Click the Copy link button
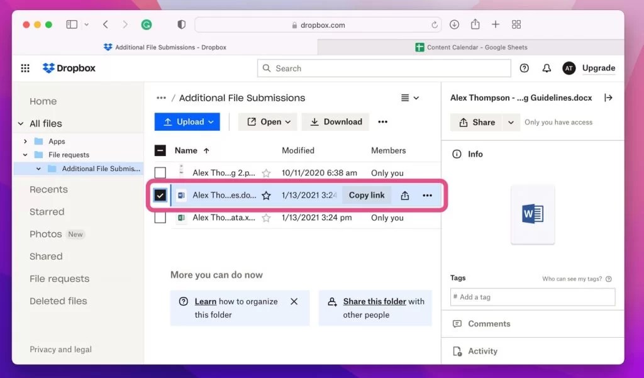Viewport: 644px width, 378px height. click(367, 195)
